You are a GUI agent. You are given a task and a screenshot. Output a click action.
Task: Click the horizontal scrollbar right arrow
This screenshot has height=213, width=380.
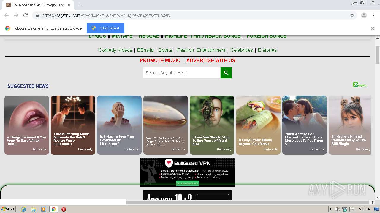pos(373,202)
